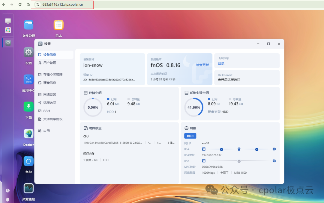The width and height of the screenshot is (324, 203).
Task: Click the uptime 2 小时 28 分钟 text
Action: (x=163, y=79)
